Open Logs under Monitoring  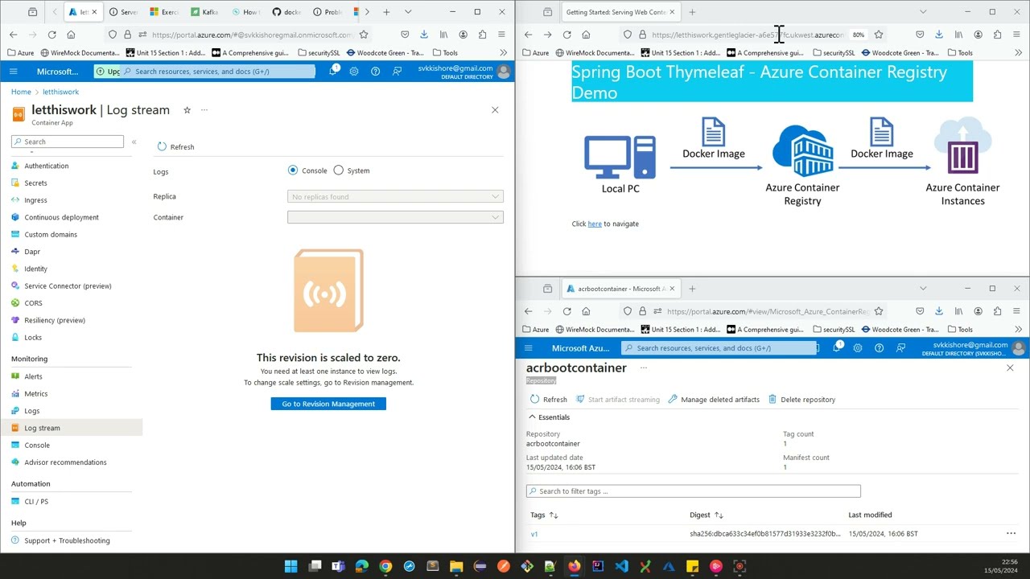(x=32, y=411)
